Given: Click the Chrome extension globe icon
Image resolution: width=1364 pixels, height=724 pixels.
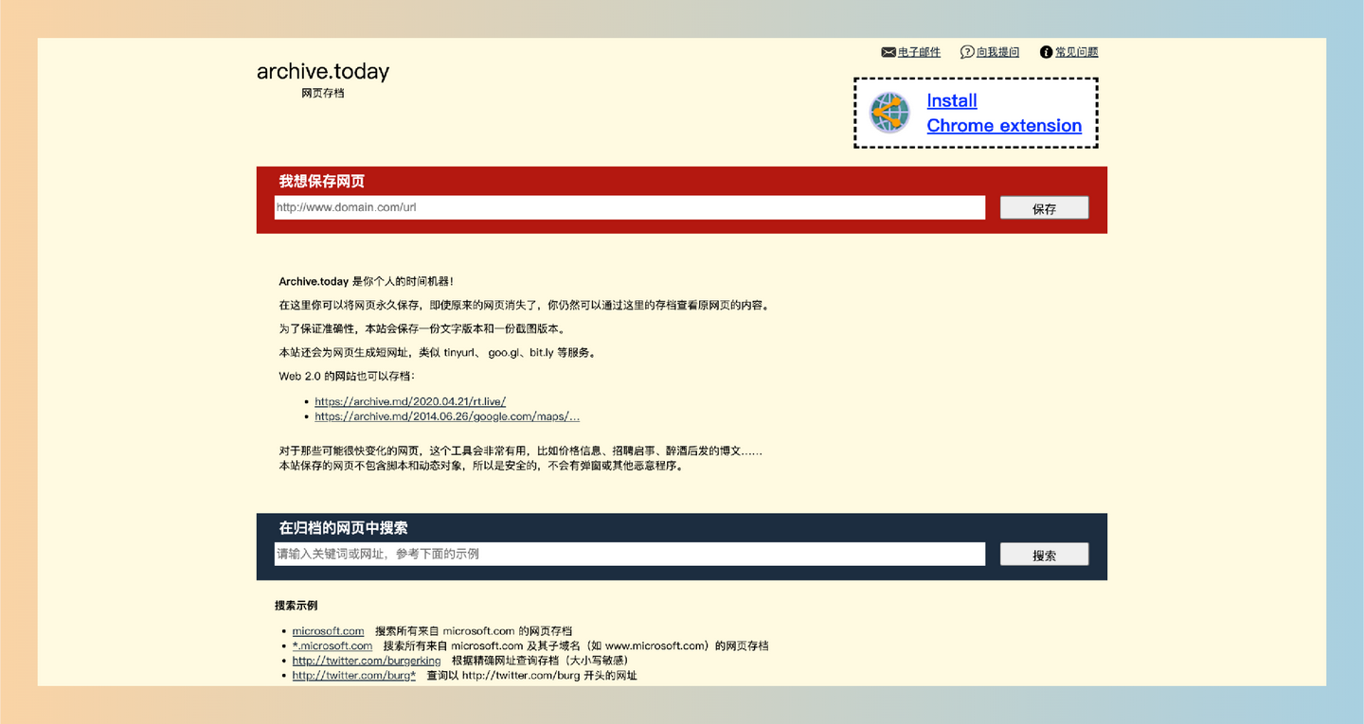Looking at the screenshot, I should pos(888,112).
